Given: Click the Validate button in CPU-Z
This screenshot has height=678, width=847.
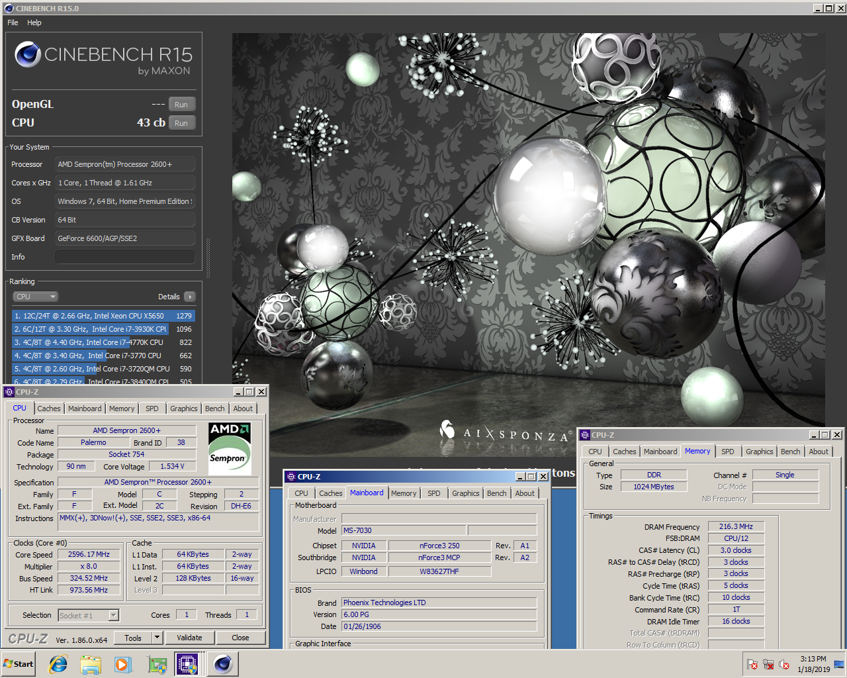Looking at the screenshot, I should (x=189, y=638).
